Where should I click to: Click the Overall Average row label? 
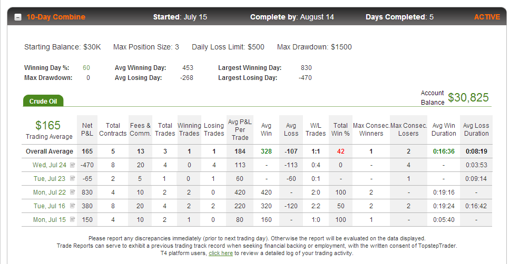click(x=50, y=151)
